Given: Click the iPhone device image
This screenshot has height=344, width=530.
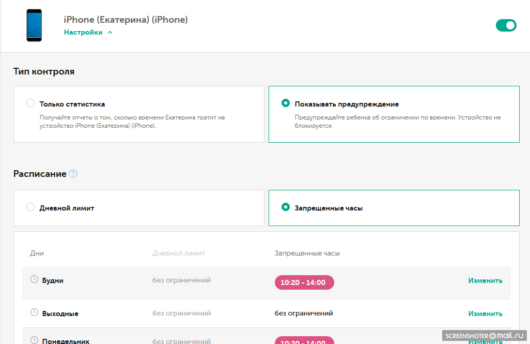Looking at the screenshot, I should [34, 25].
